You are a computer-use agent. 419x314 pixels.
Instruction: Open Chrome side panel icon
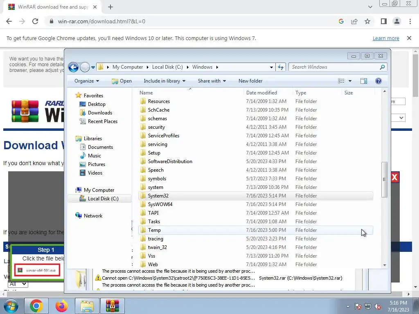tap(384, 21)
